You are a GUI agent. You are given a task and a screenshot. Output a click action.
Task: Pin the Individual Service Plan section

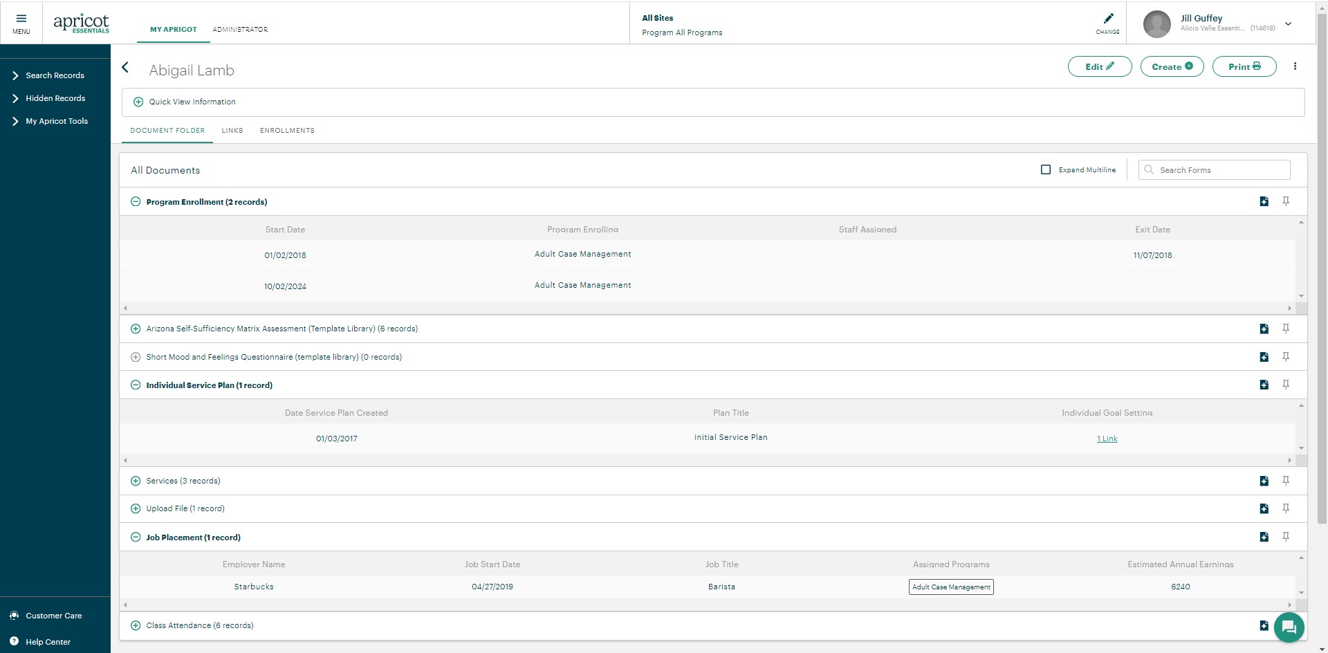point(1286,385)
